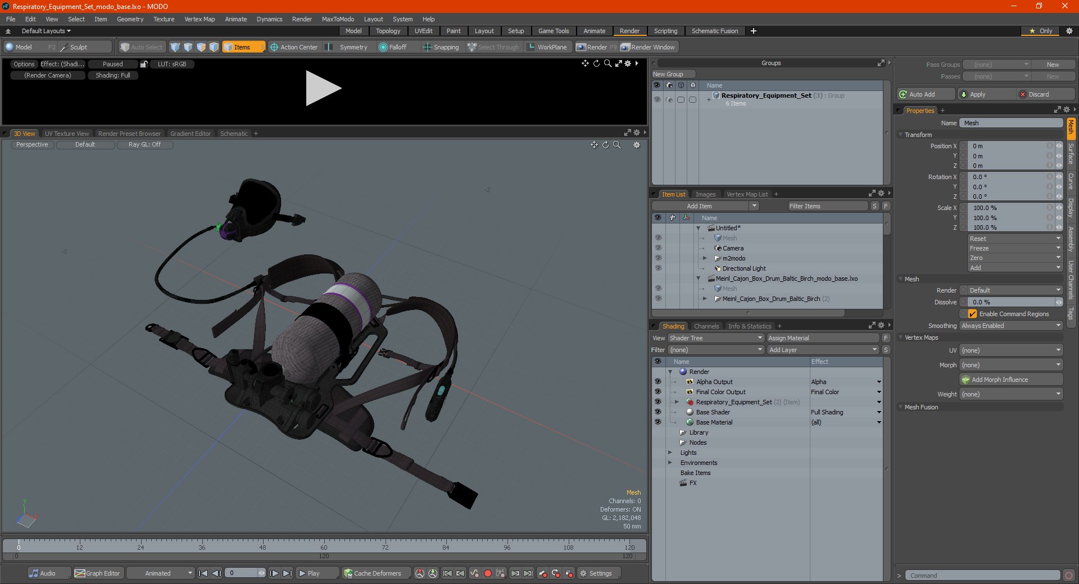
Task: Expand the m2modo item in the Item List
Action: click(x=705, y=258)
